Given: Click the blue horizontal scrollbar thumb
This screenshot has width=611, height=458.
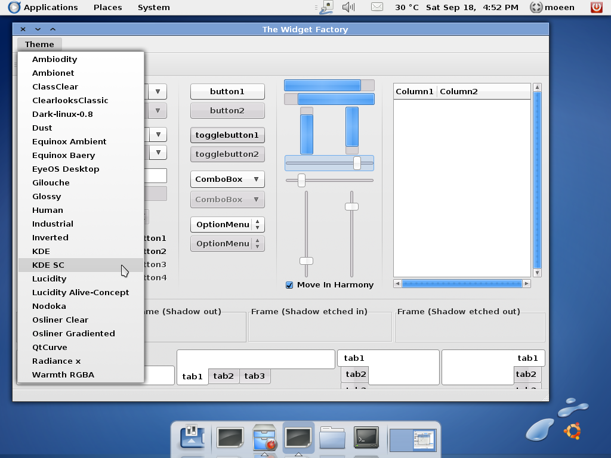Looking at the screenshot, I should [x=462, y=283].
